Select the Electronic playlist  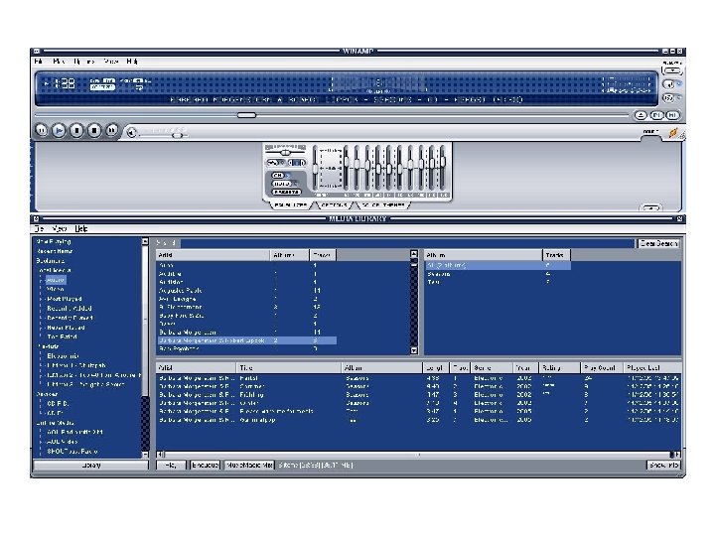(63, 356)
